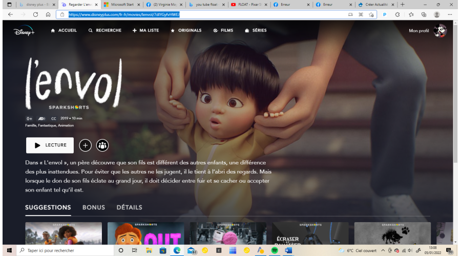The width and height of the screenshot is (461, 256).
Task: Go to ACCUEIL in Disney+ navigation
Action: pos(64,30)
